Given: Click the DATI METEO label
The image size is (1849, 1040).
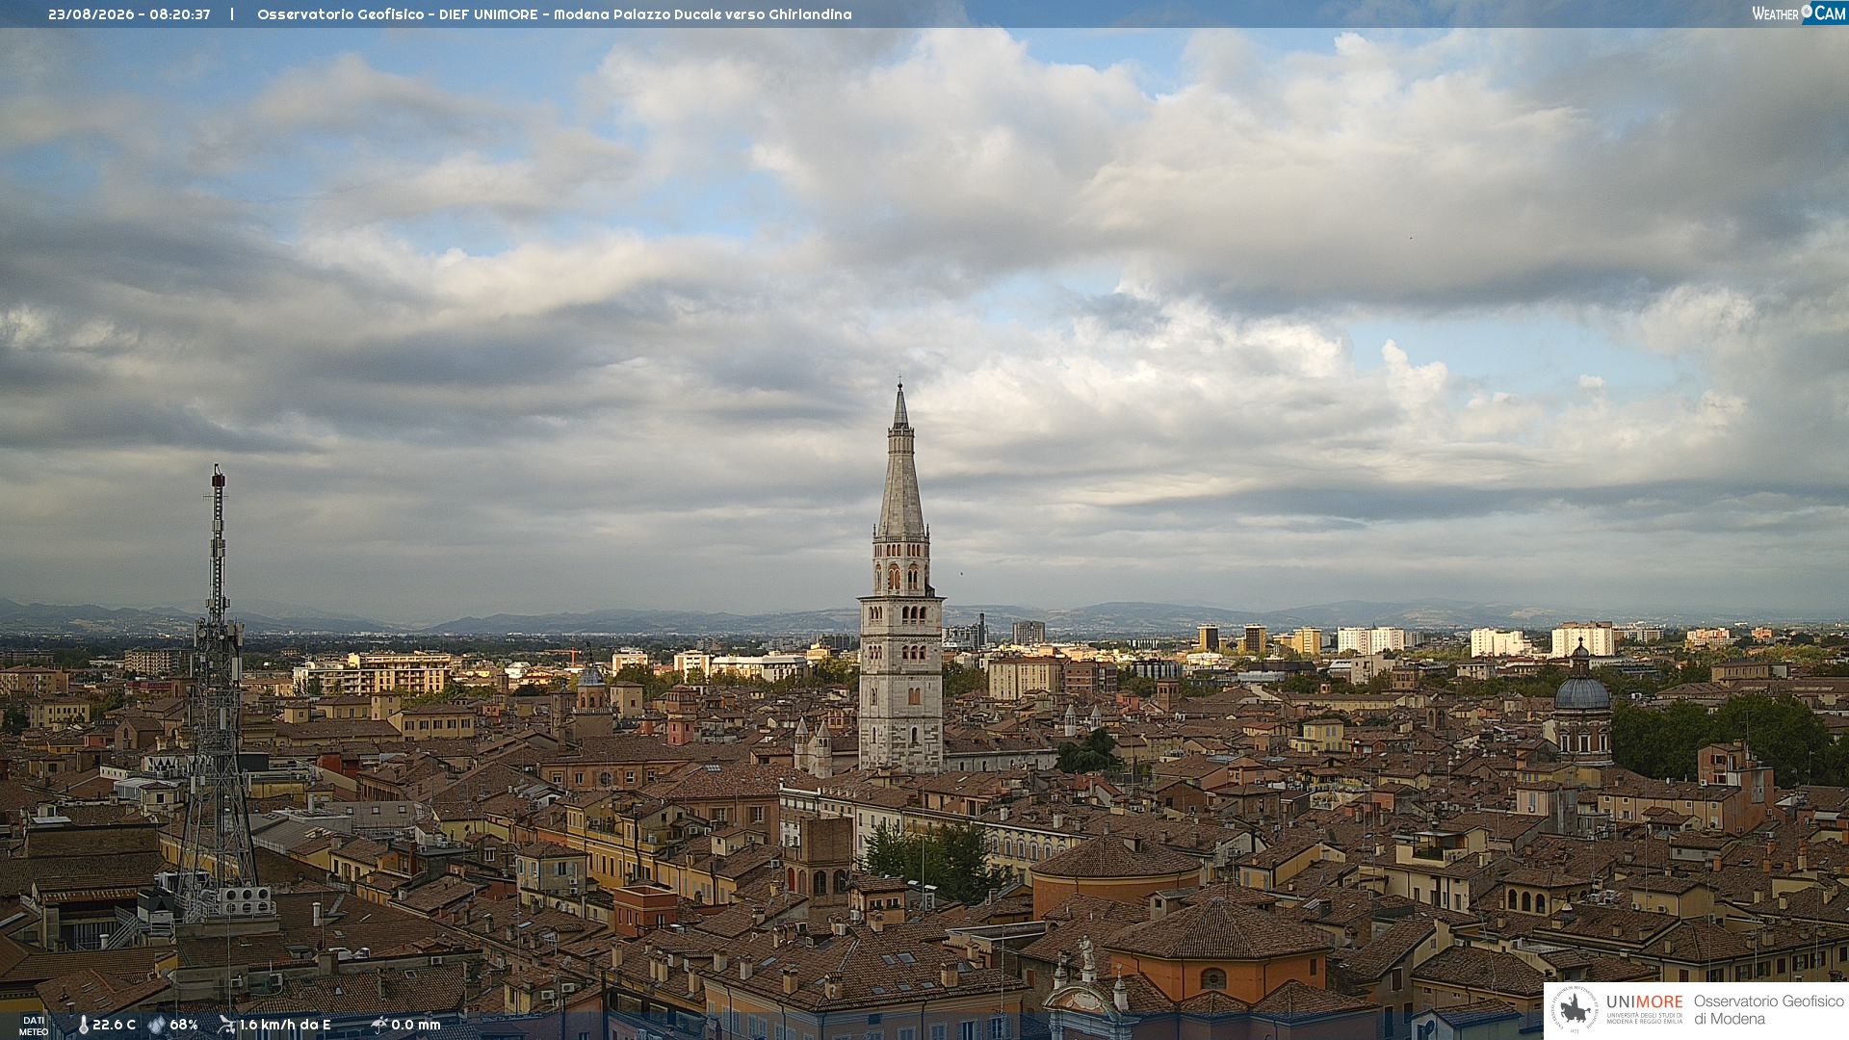Looking at the screenshot, I should [34, 1026].
